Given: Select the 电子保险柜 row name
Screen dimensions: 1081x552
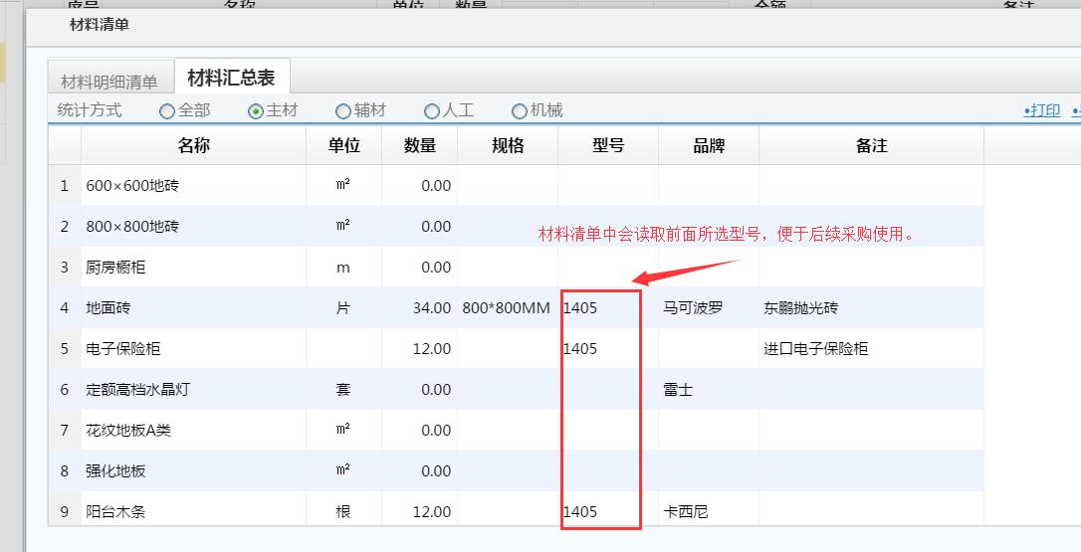Looking at the screenshot, I should click(x=123, y=349).
